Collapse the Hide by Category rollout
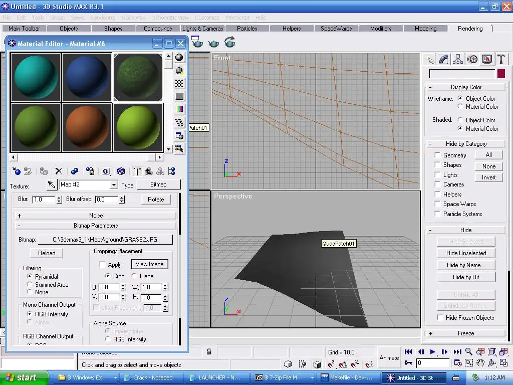The height and width of the screenshot is (385, 513). (x=466, y=144)
